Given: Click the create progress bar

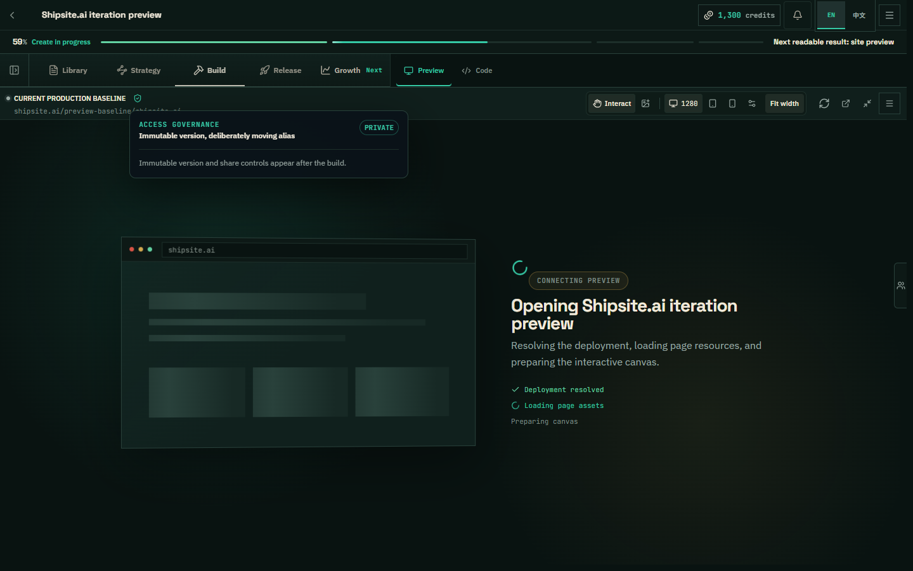Looking at the screenshot, I should click(432, 42).
